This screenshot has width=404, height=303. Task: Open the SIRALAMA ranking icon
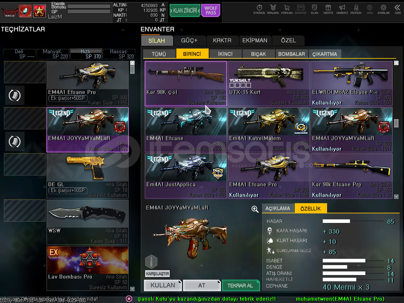click(273, 9)
